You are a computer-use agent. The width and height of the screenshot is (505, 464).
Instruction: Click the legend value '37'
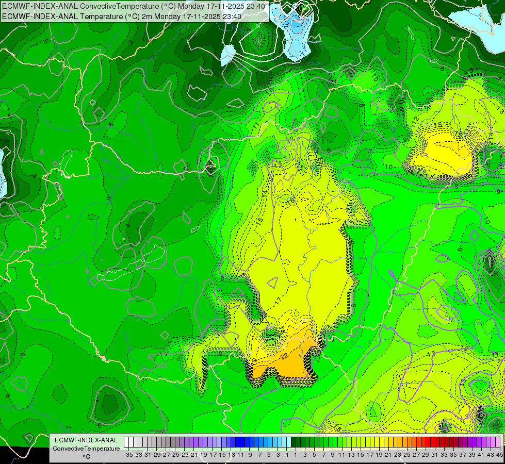463,455
